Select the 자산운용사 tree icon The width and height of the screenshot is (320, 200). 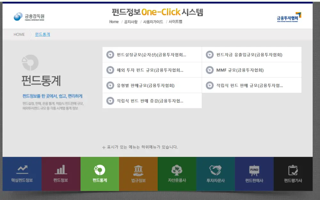click(x=177, y=170)
